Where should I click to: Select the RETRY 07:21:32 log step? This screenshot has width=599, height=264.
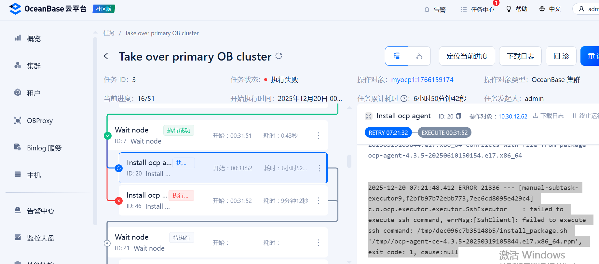(x=388, y=132)
